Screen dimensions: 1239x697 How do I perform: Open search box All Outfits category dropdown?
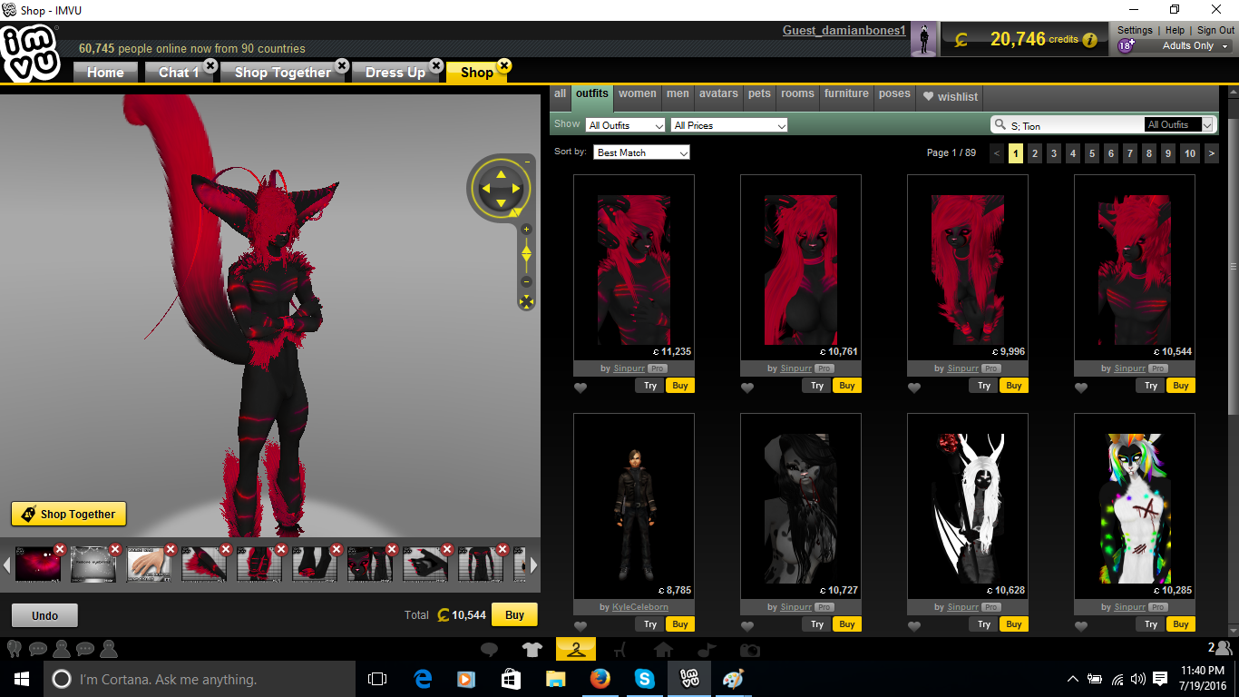click(1178, 124)
